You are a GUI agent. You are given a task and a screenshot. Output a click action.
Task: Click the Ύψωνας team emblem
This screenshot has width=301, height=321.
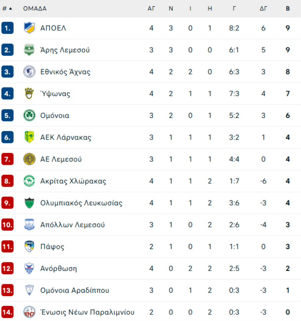pyautogui.click(x=29, y=93)
